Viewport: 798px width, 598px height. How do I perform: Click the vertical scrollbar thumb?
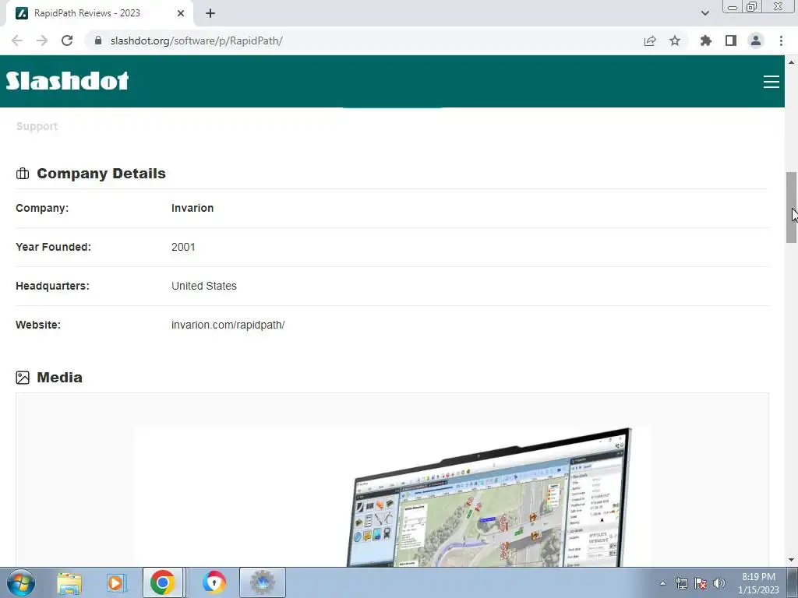click(x=792, y=207)
